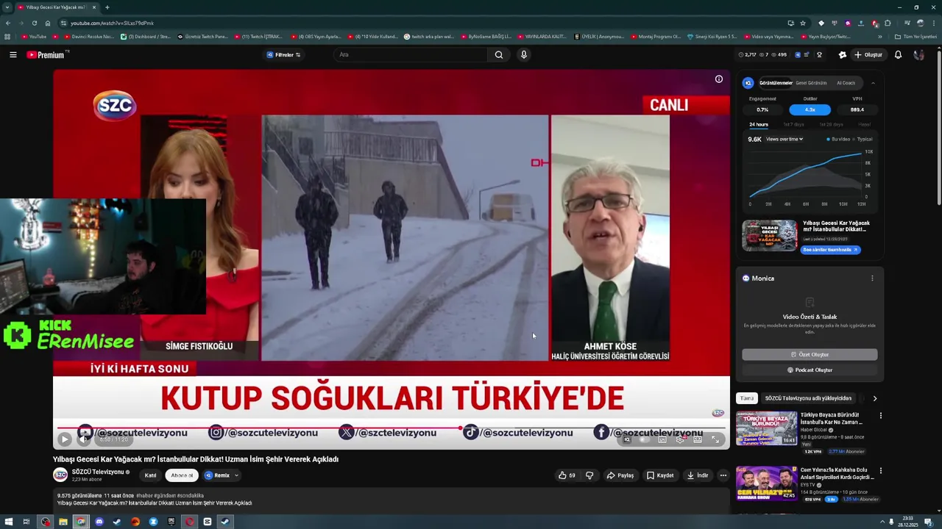Toggle fullscreen in the video player
Screen dimensions: 942x529
coord(715,439)
